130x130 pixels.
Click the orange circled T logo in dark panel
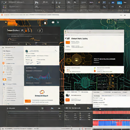28,30
